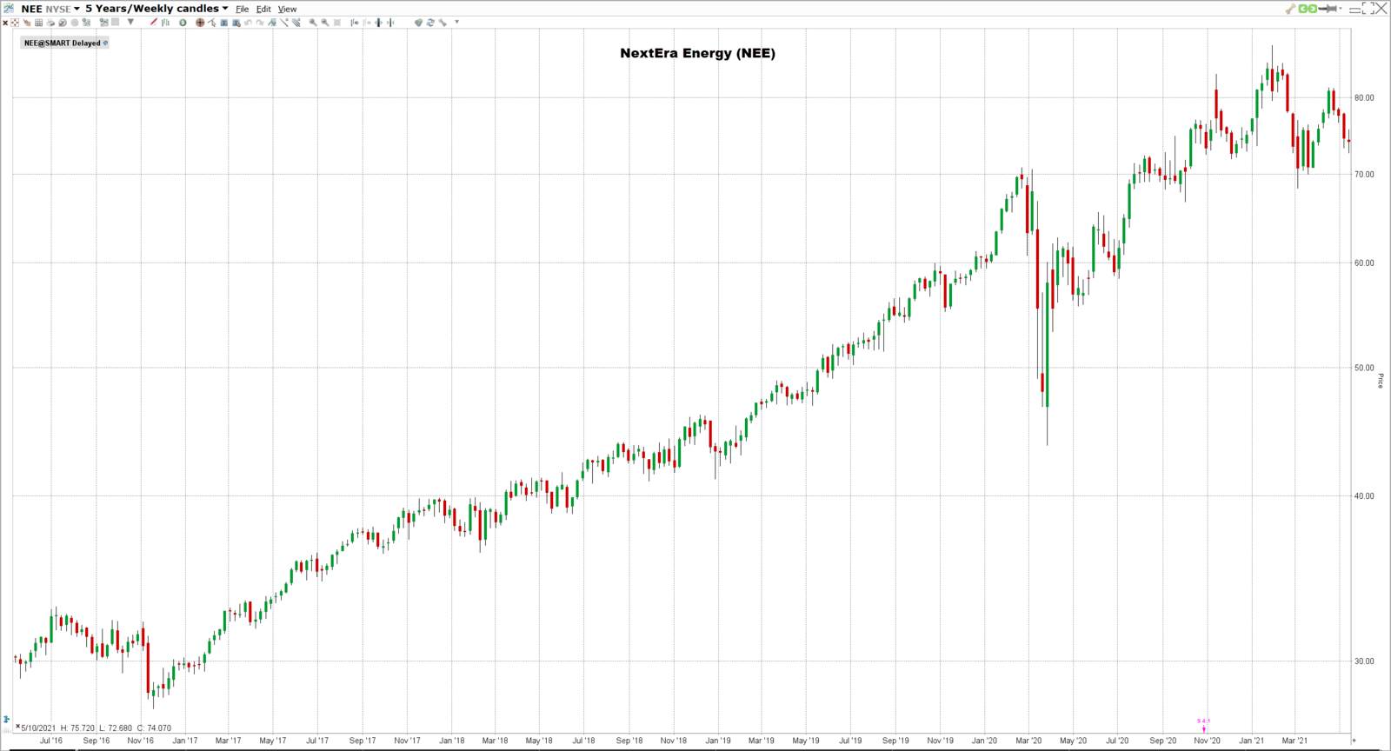Click the printer toolbar icon
The width and height of the screenshot is (1391, 751).
(x=50, y=23)
